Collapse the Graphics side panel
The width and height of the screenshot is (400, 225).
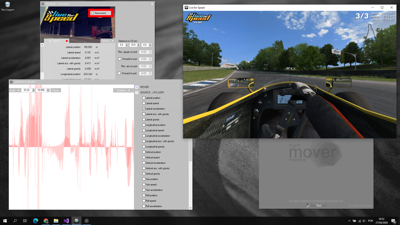[x=129, y=90]
